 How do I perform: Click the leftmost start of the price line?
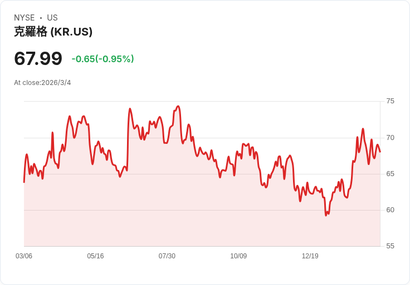click(x=24, y=182)
